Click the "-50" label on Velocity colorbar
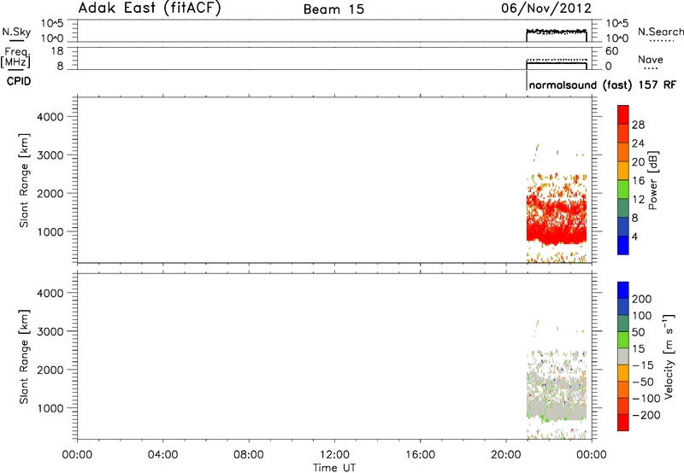The height and width of the screenshot is (473, 684). pos(643,382)
